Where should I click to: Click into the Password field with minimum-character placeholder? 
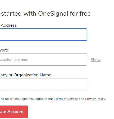coord(43,59)
